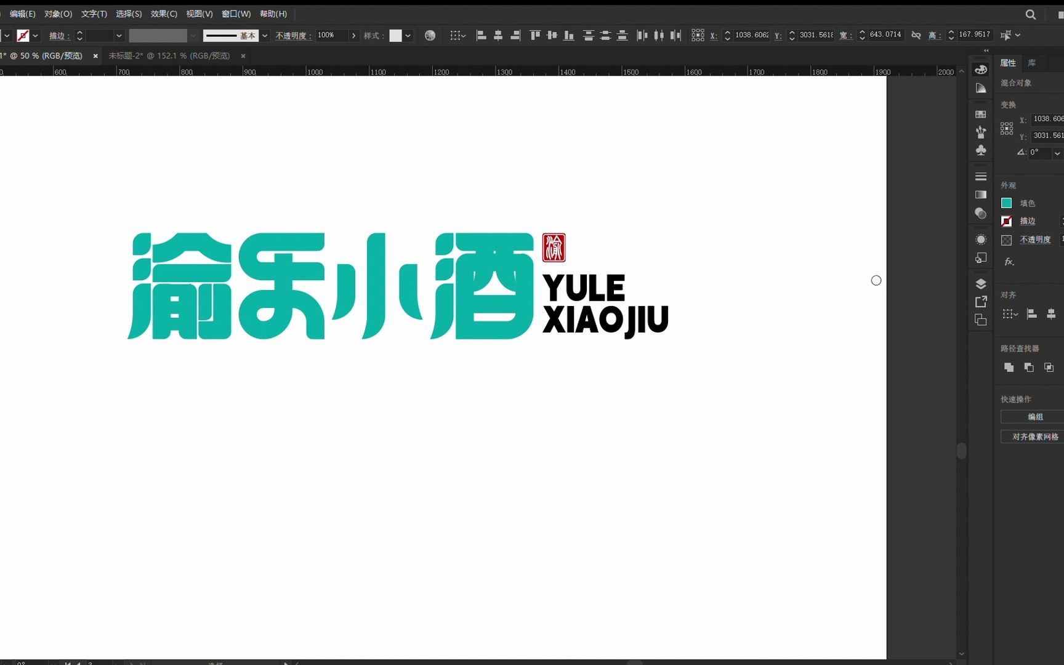Open brush definition 基本 dropdown
The image size is (1064, 665).
[265, 36]
